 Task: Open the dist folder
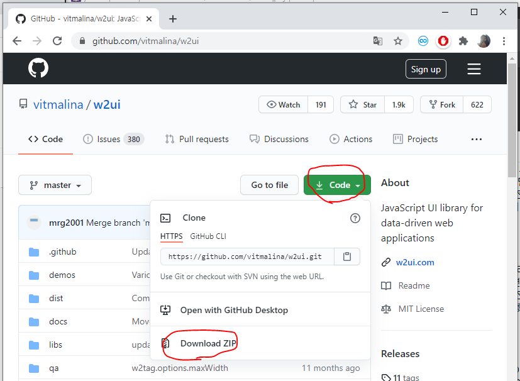click(x=56, y=298)
